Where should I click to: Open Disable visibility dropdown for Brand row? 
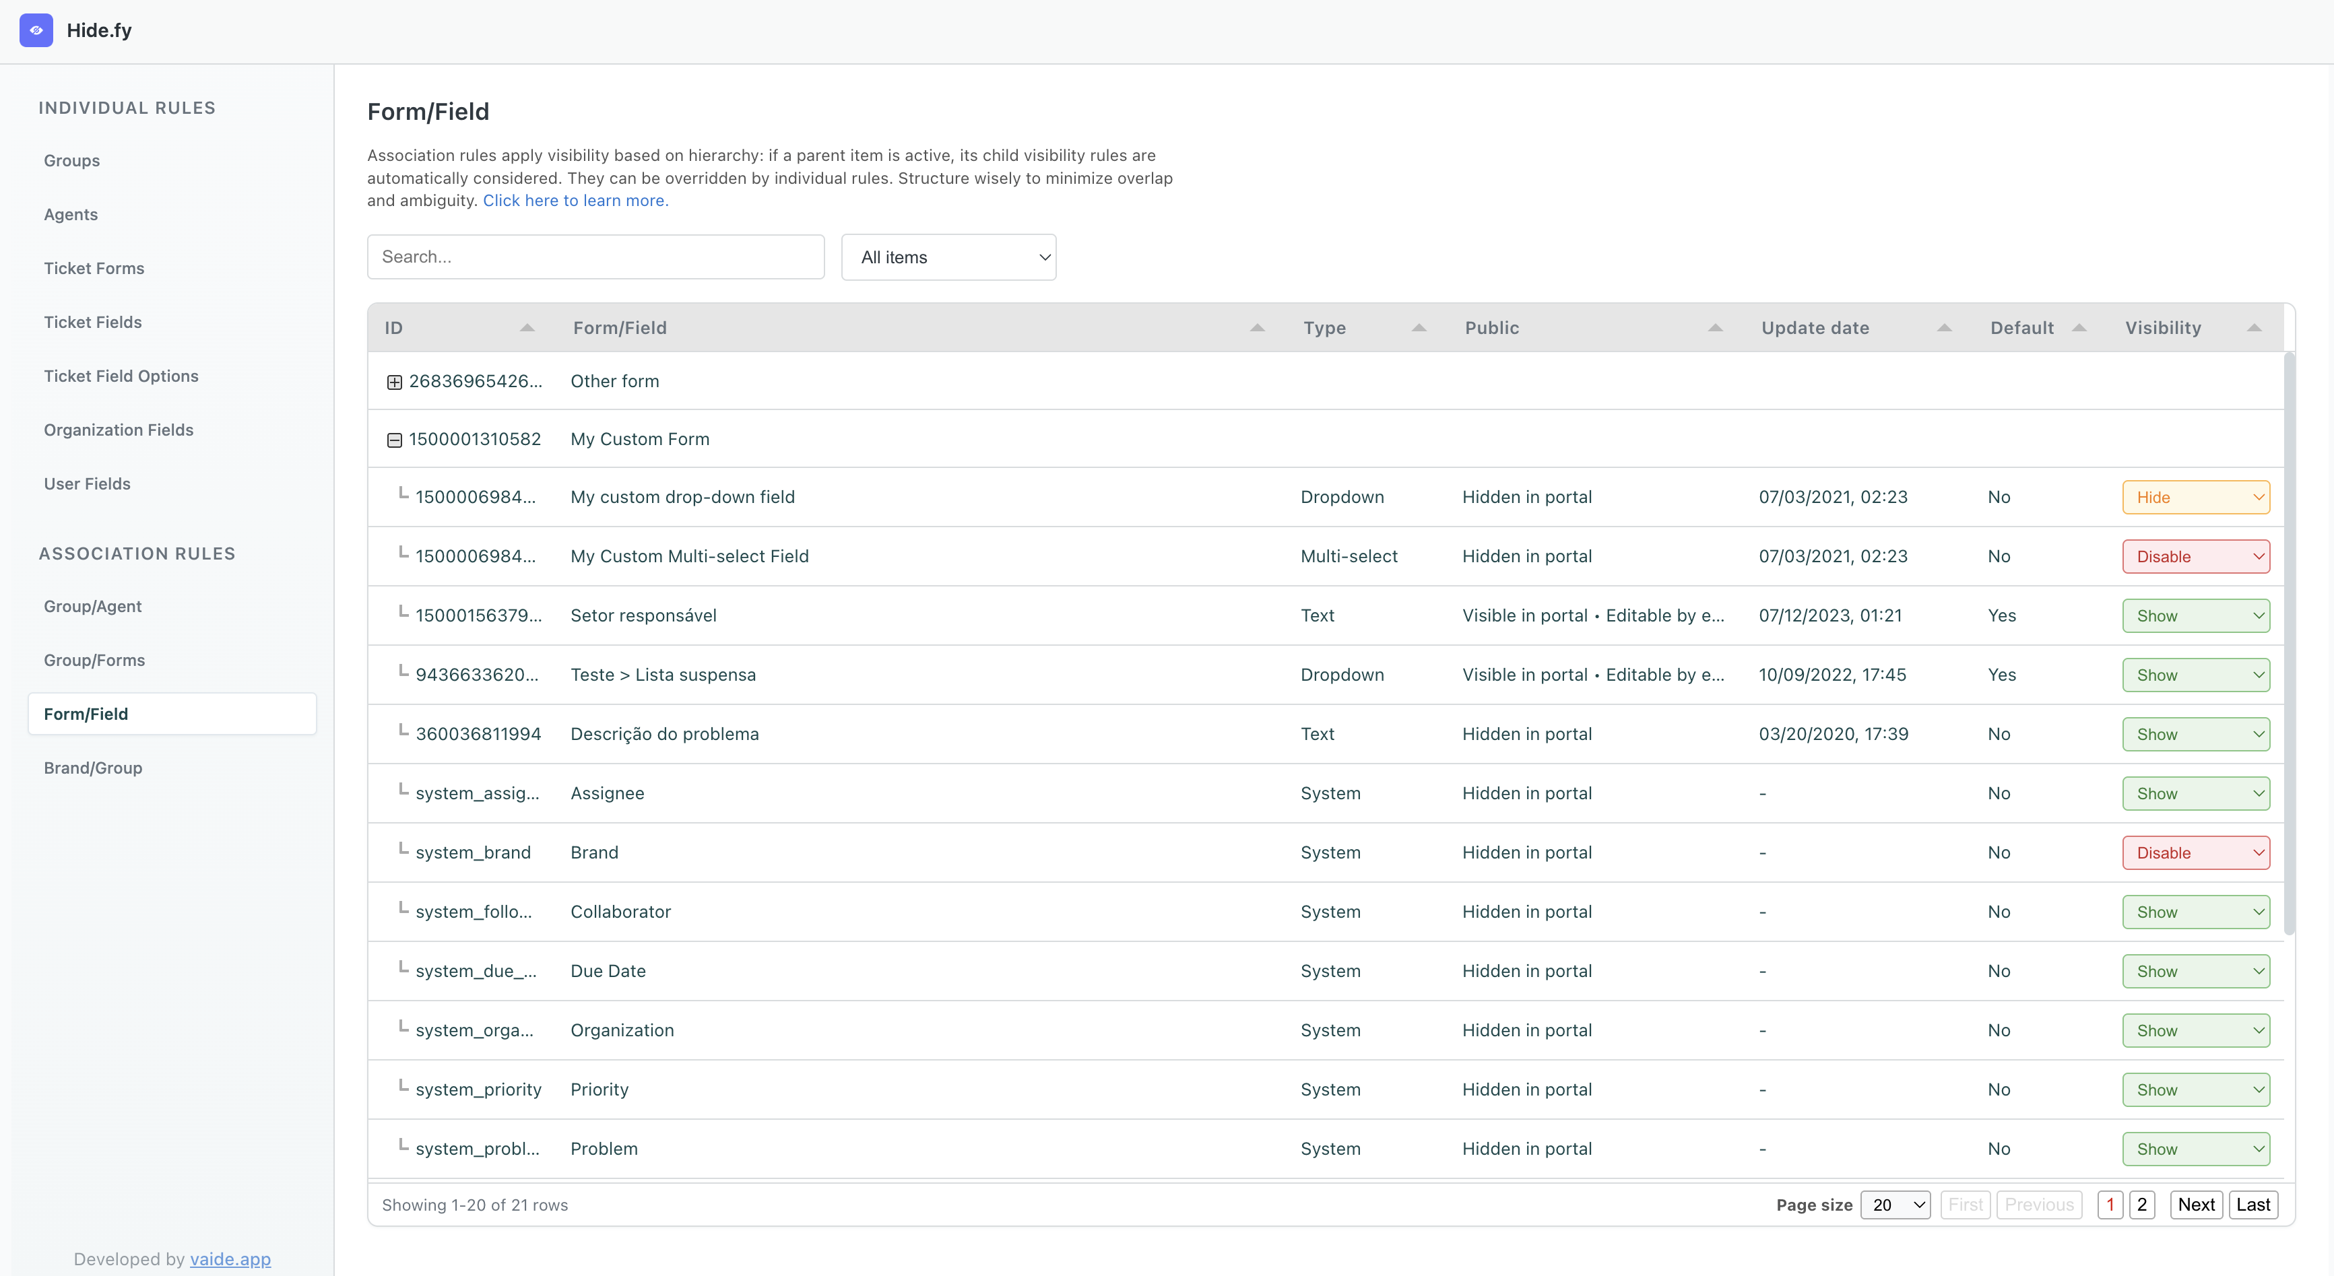(2195, 853)
